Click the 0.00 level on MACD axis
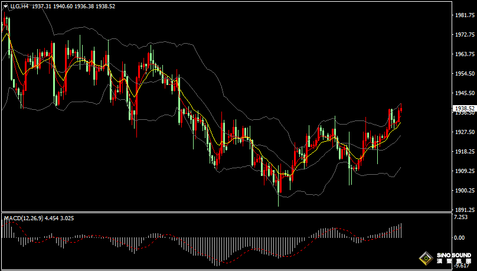477x271 pixels. tap(459, 237)
